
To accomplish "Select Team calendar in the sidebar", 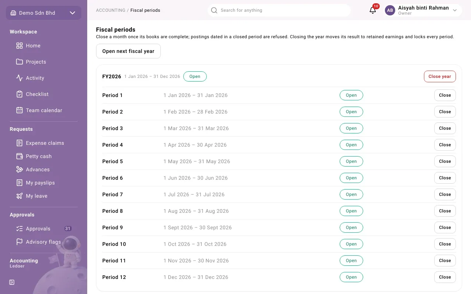I will (x=43, y=110).
